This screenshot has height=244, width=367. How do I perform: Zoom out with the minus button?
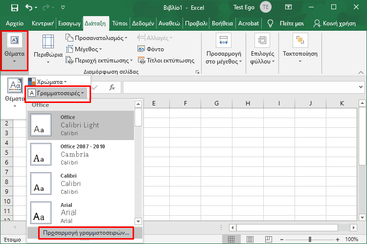[x=282, y=240]
